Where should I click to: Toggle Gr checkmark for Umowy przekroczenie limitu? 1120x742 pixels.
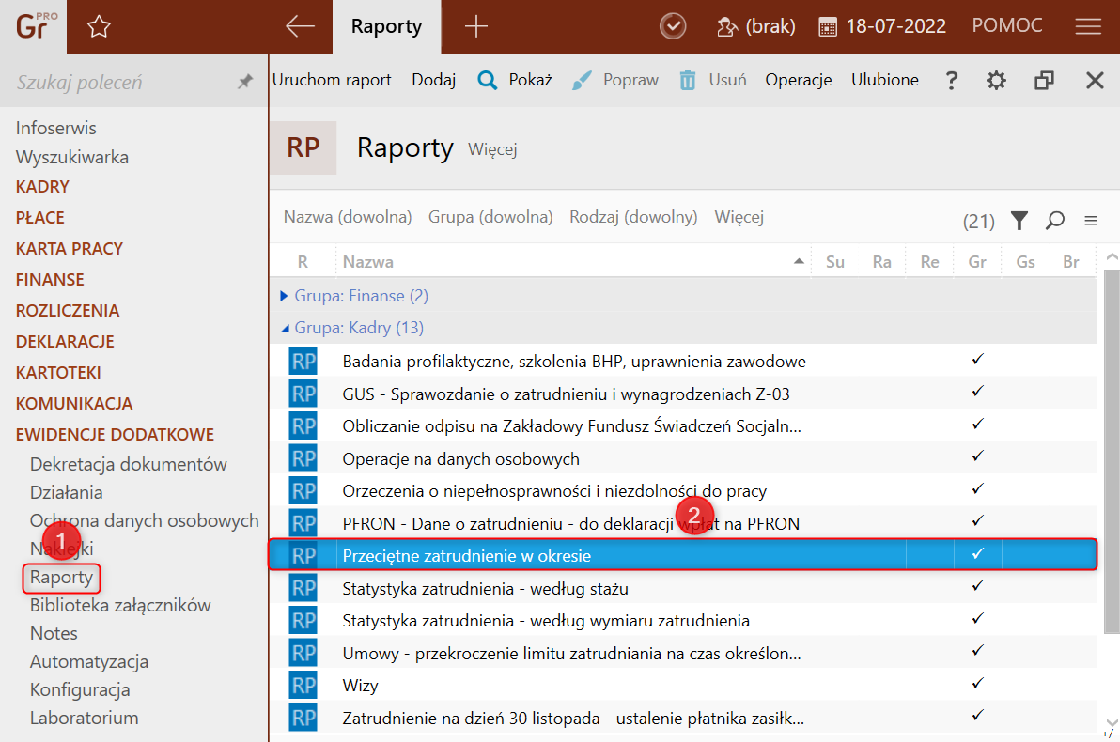(x=978, y=651)
